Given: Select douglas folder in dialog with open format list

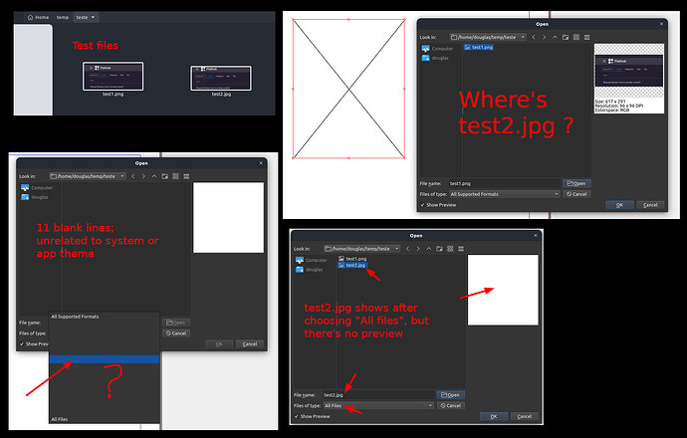Looking at the screenshot, I should 34,197.
